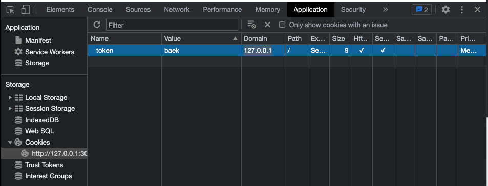This screenshot has height=186, width=488.
Task: Switch to the Console tab
Action: [x=100, y=10]
